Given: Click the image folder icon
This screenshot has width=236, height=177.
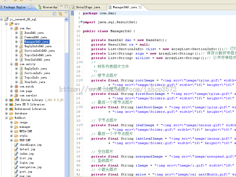Looking at the screenshot, I should pyautogui.click(x=16, y=122).
